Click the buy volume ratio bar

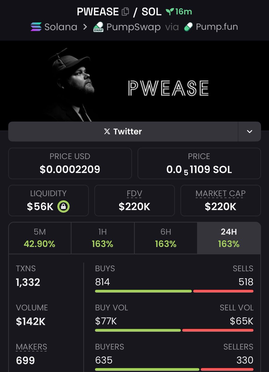tap(174, 330)
